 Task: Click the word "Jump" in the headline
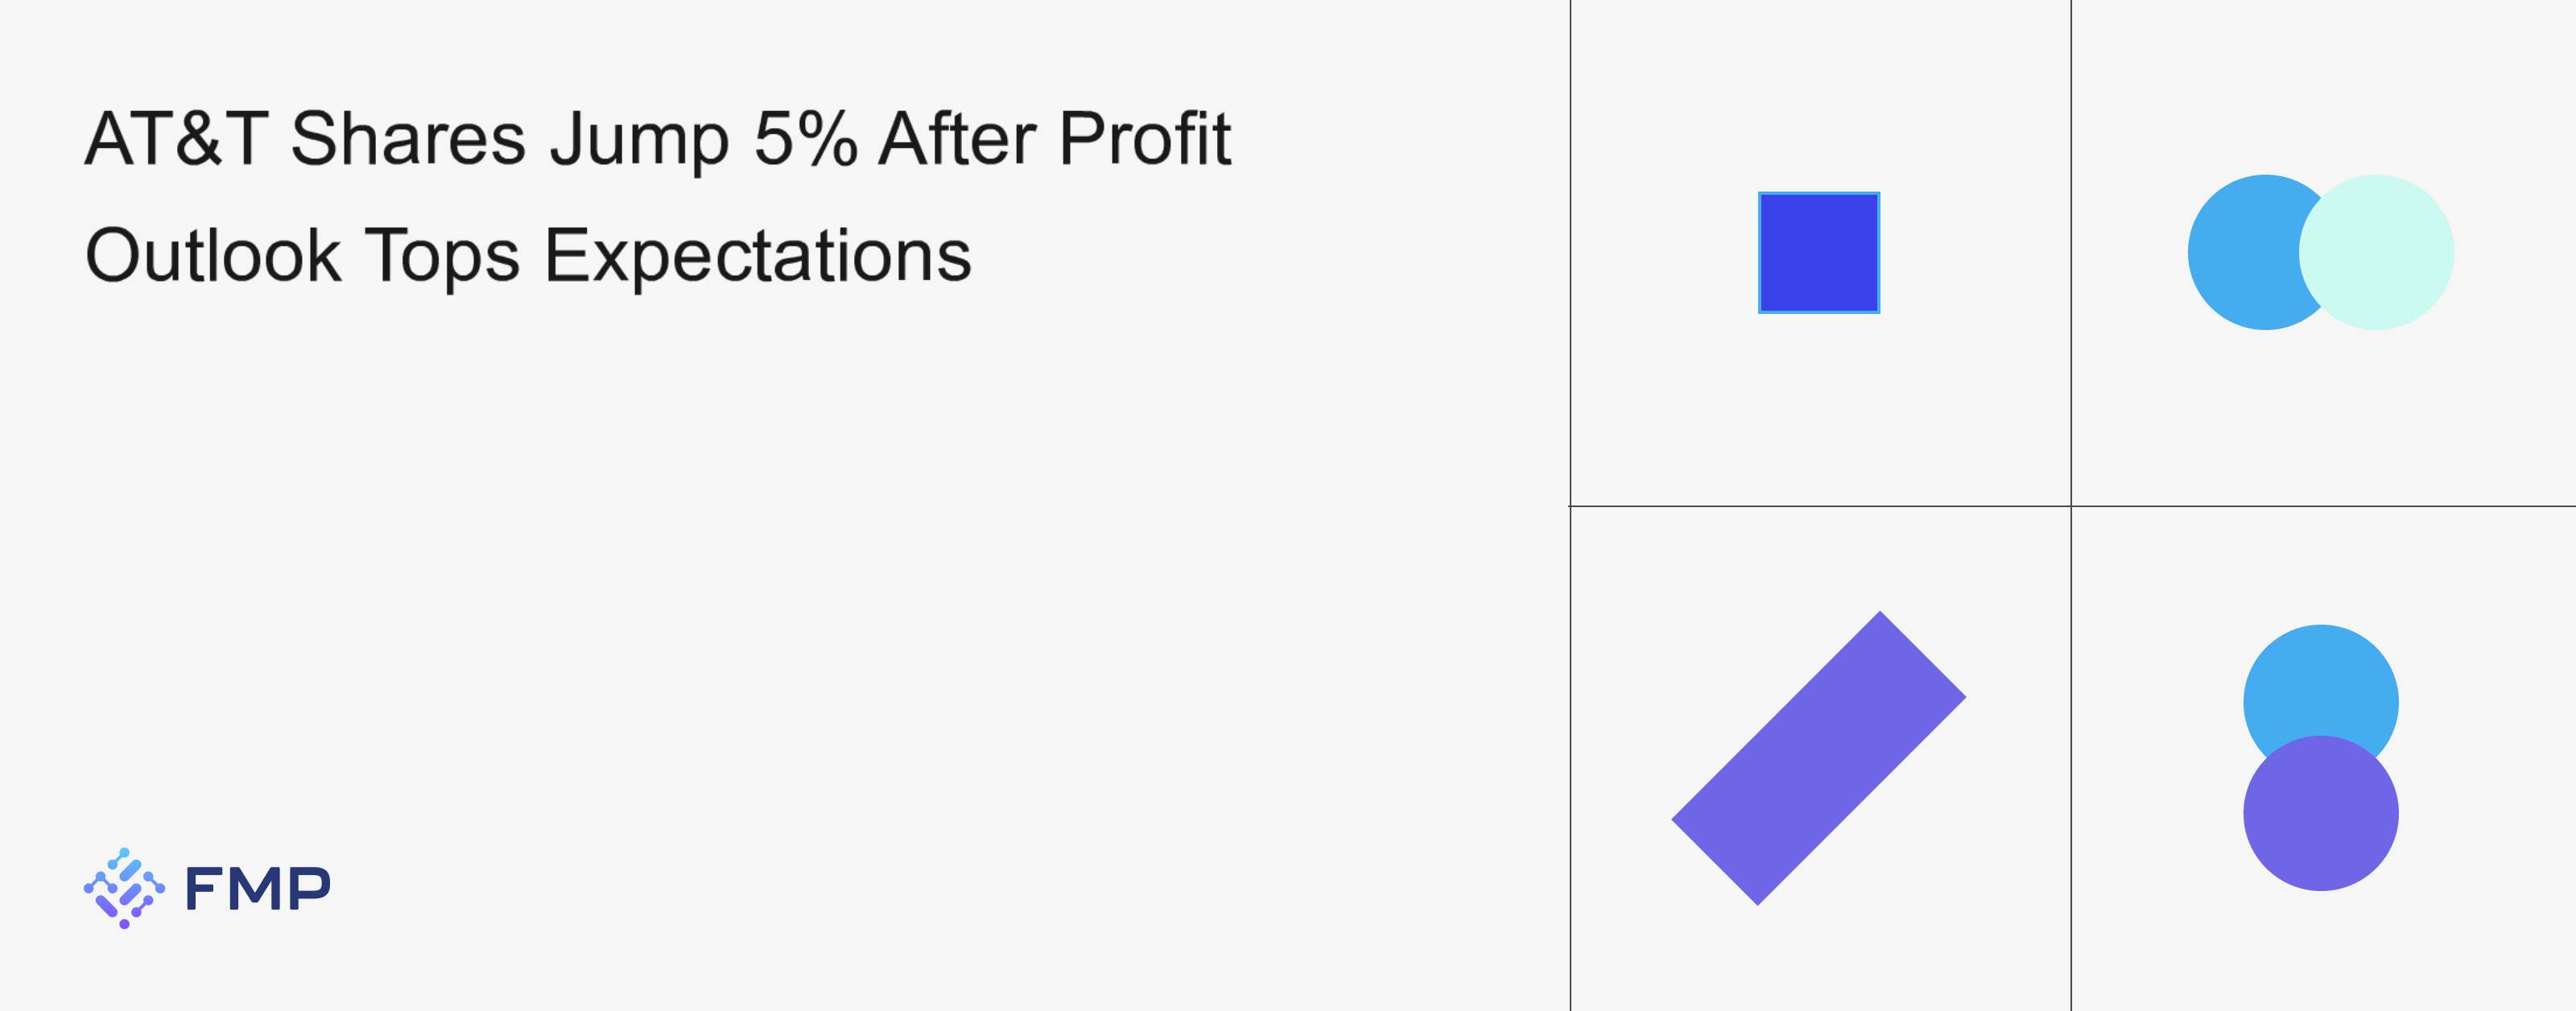point(639,140)
